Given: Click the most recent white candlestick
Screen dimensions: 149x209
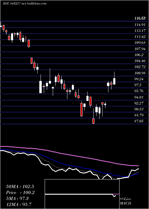Looking at the screenshot, I should (x=114, y=81).
